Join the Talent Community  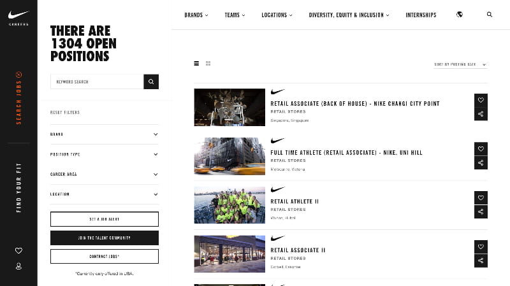point(105,238)
